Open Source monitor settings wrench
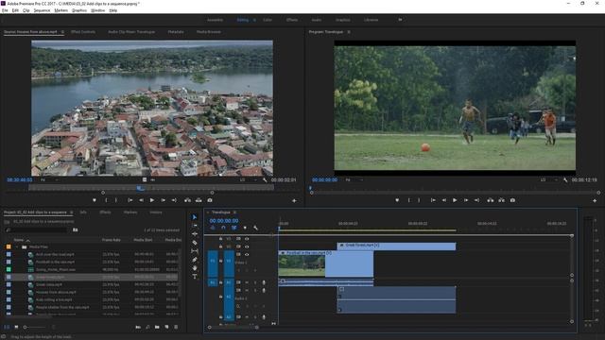605x340 pixels. [x=265, y=180]
